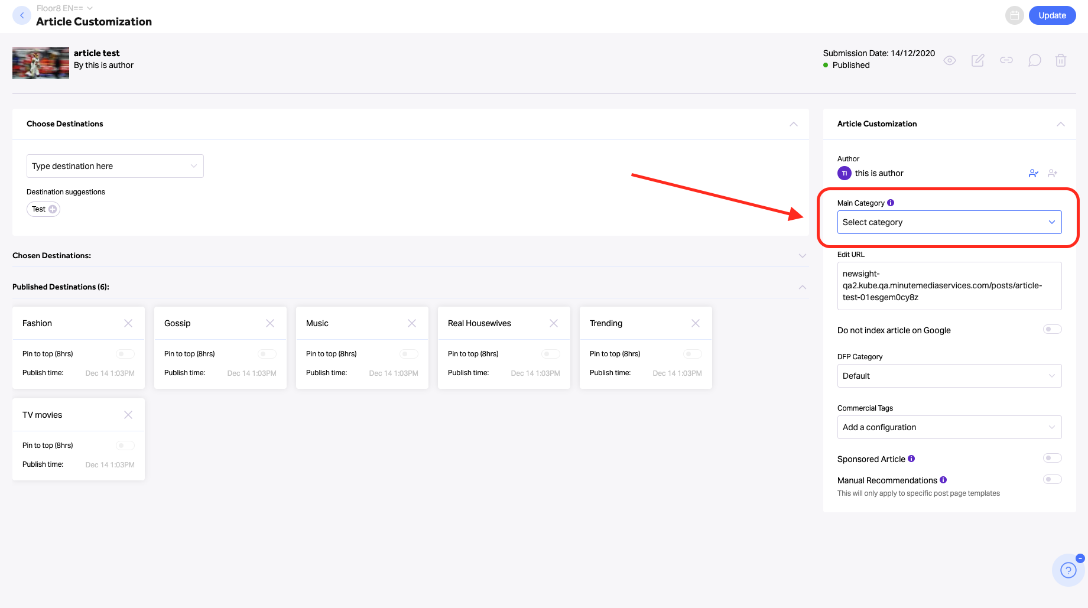Collapse the Article Customization panel
This screenshot has height=608, width=1088.
[1061, 124]
